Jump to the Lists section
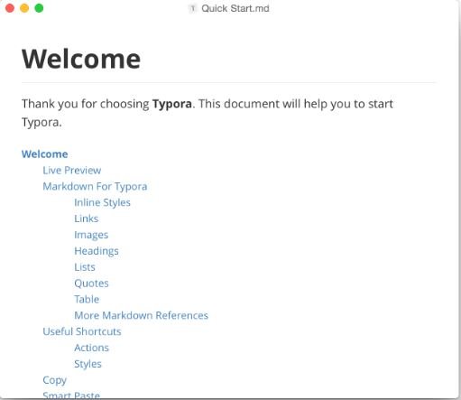This screenshot has width=461, height=400. [85, 267]
